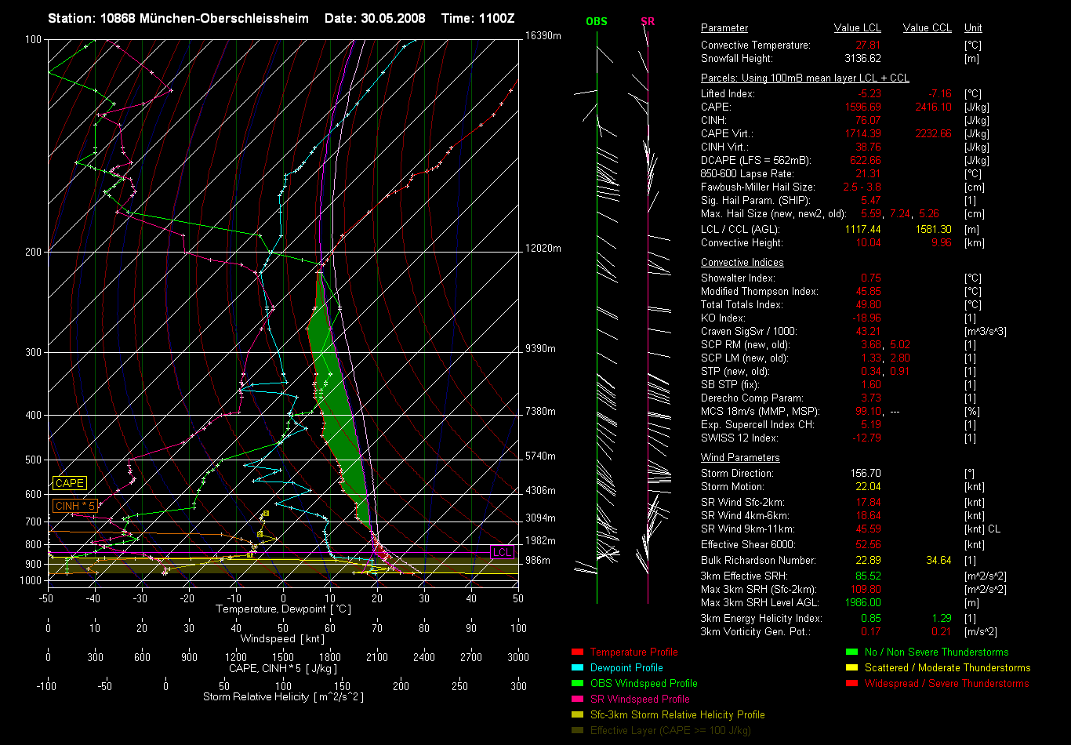Click the CAPE, CINH * 5 [J/kg] axis label
The image size is (1071, 745).
pyautogui.click(x=283, y=669)
